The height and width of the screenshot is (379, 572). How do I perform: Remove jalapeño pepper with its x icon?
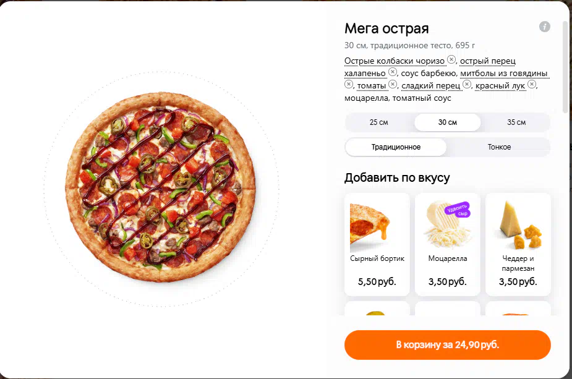pos(392,72)
